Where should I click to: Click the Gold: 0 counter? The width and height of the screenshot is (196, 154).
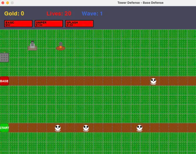click(x=14, y=14)
